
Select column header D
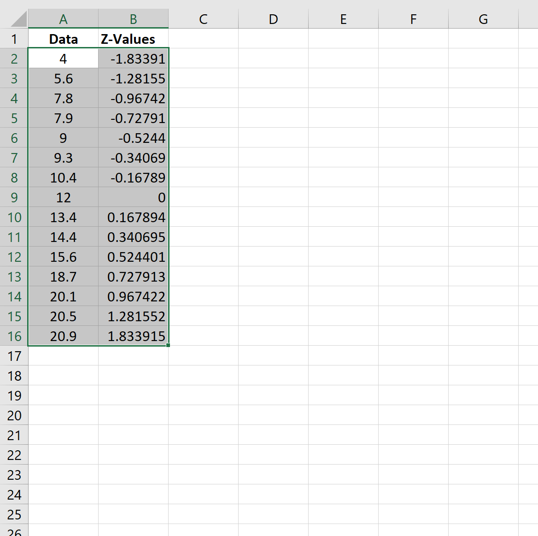pos(273,19)
